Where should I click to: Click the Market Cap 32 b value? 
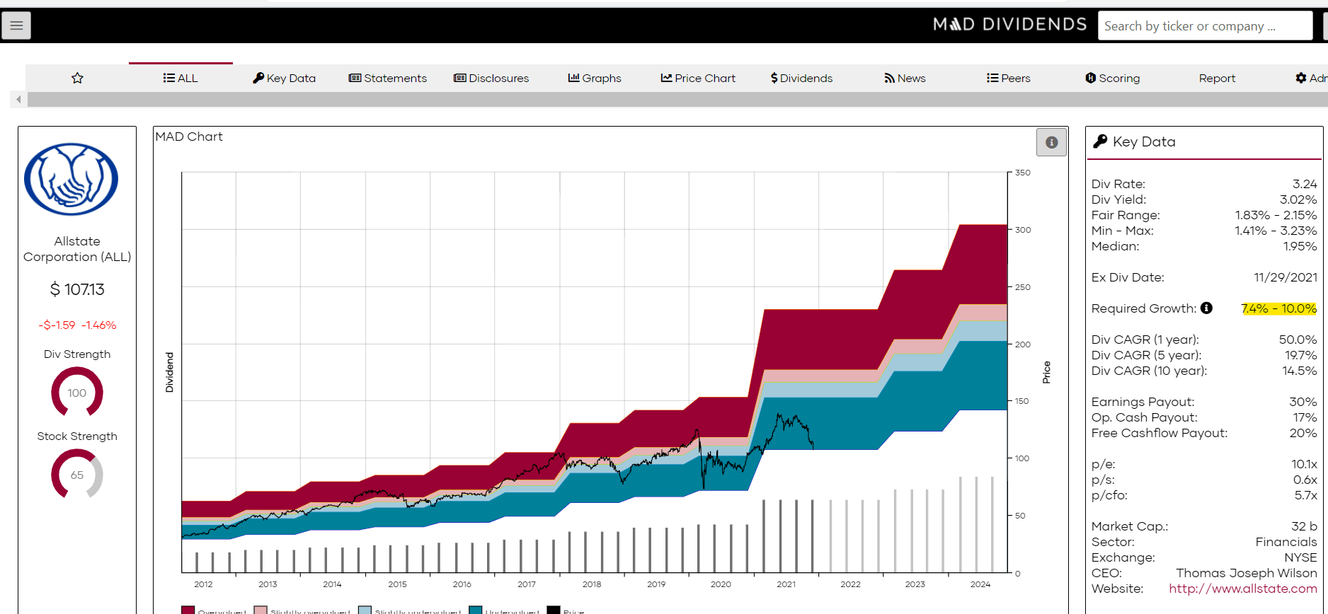1304,526
